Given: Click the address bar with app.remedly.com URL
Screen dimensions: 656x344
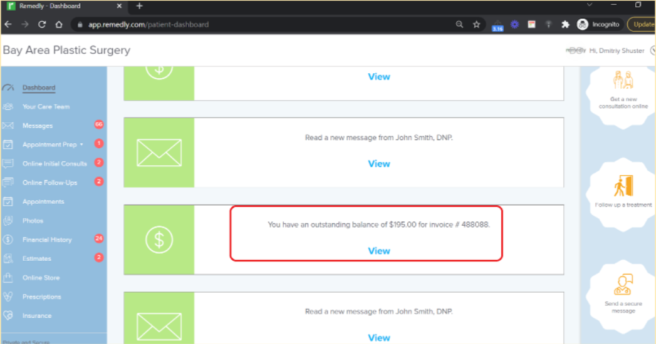Looking at the screenshot, I should coord(268,24).
